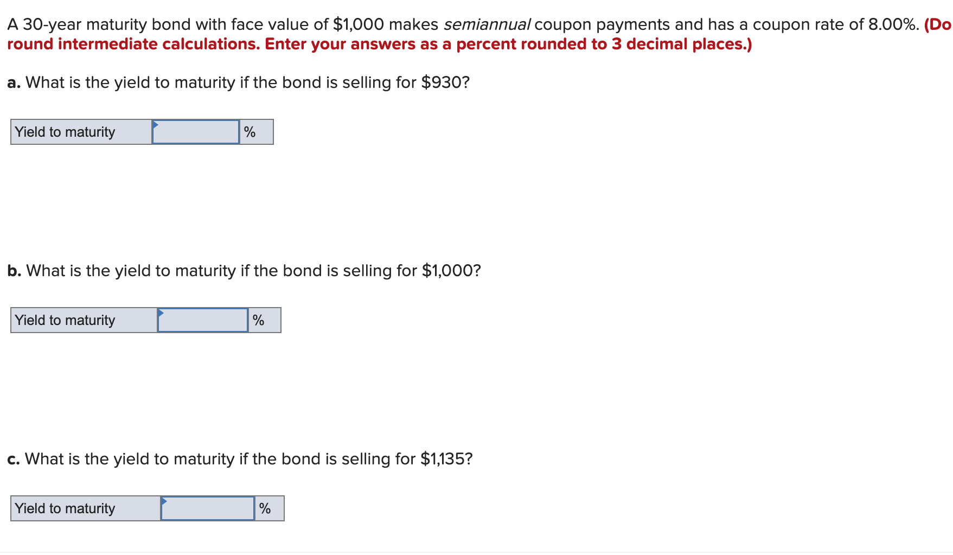Viewport: 953px width, 555px height.
Task: Click the answer input field for part c
Action: tap(208, 508)
